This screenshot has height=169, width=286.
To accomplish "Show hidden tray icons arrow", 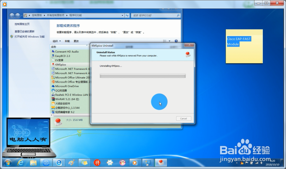I will tap(237, 163).
